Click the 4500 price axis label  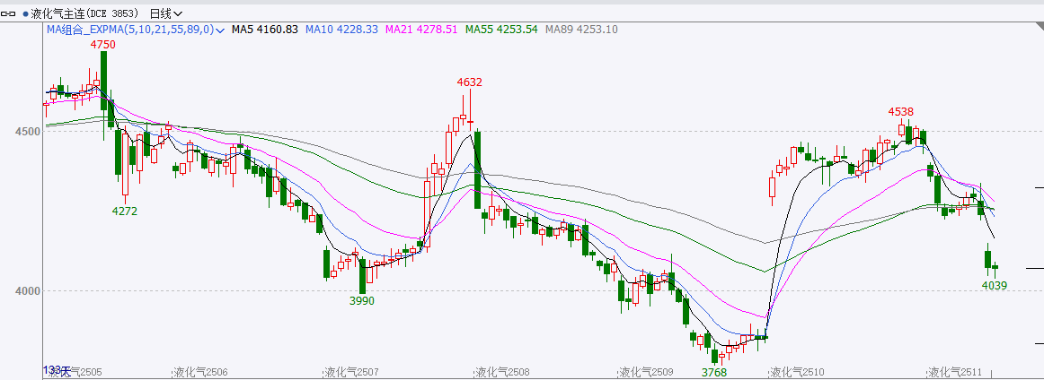click(27, 132)
